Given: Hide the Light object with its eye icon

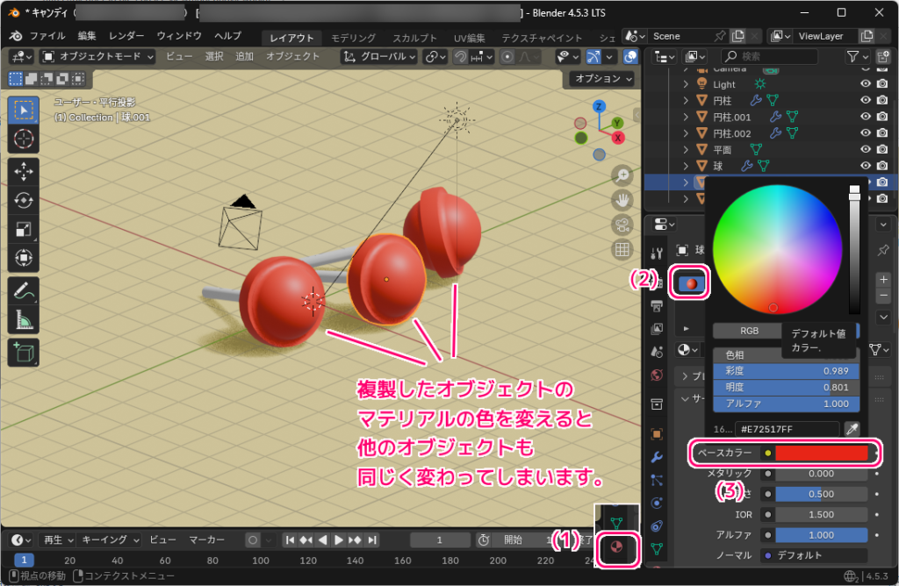Looking at the screenshot, I should coord(866,84).
